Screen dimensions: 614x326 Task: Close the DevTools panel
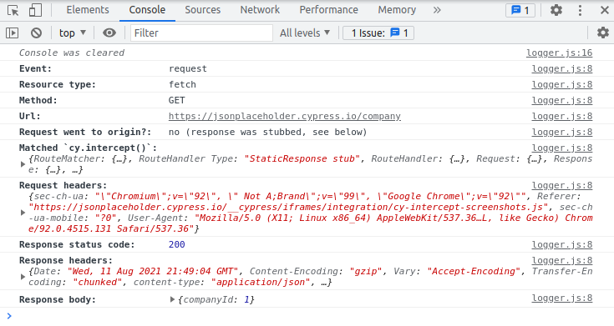coord(605,10)
